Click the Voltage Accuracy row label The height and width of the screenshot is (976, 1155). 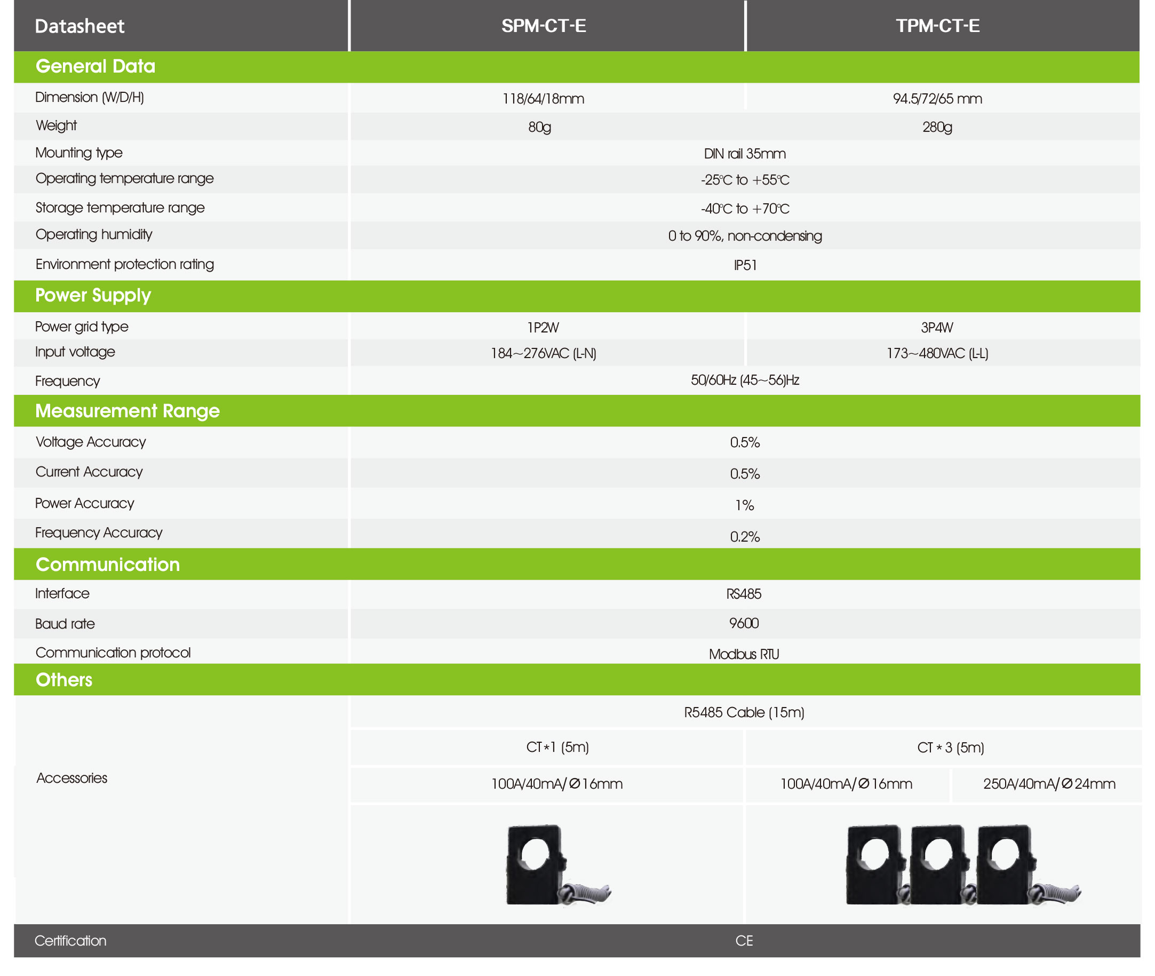point(91,441)
